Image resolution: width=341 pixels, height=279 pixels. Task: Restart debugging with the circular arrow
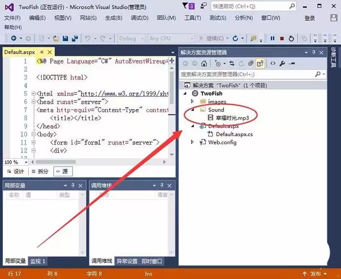pos(291,38)
